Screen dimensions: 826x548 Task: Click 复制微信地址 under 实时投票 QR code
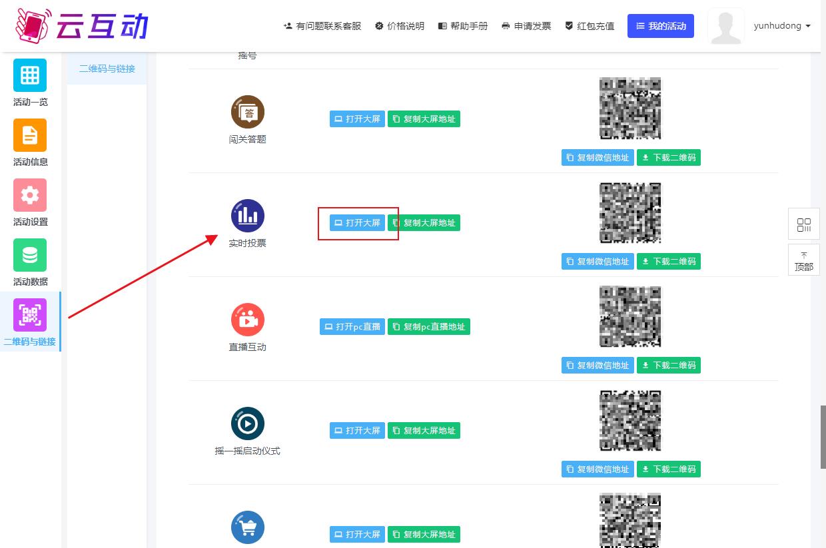pos(598,262)
